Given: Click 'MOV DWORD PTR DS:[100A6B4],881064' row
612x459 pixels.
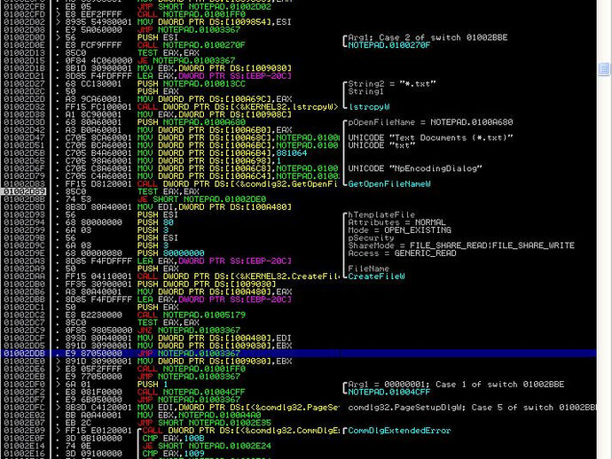Looking at the screenshot, I should click(222, 153).
